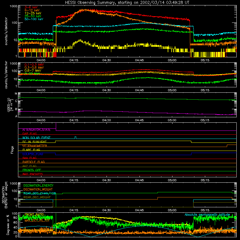Click the C class label on GOES axis
Screen dimensions: 240x240
coord(16,101)
